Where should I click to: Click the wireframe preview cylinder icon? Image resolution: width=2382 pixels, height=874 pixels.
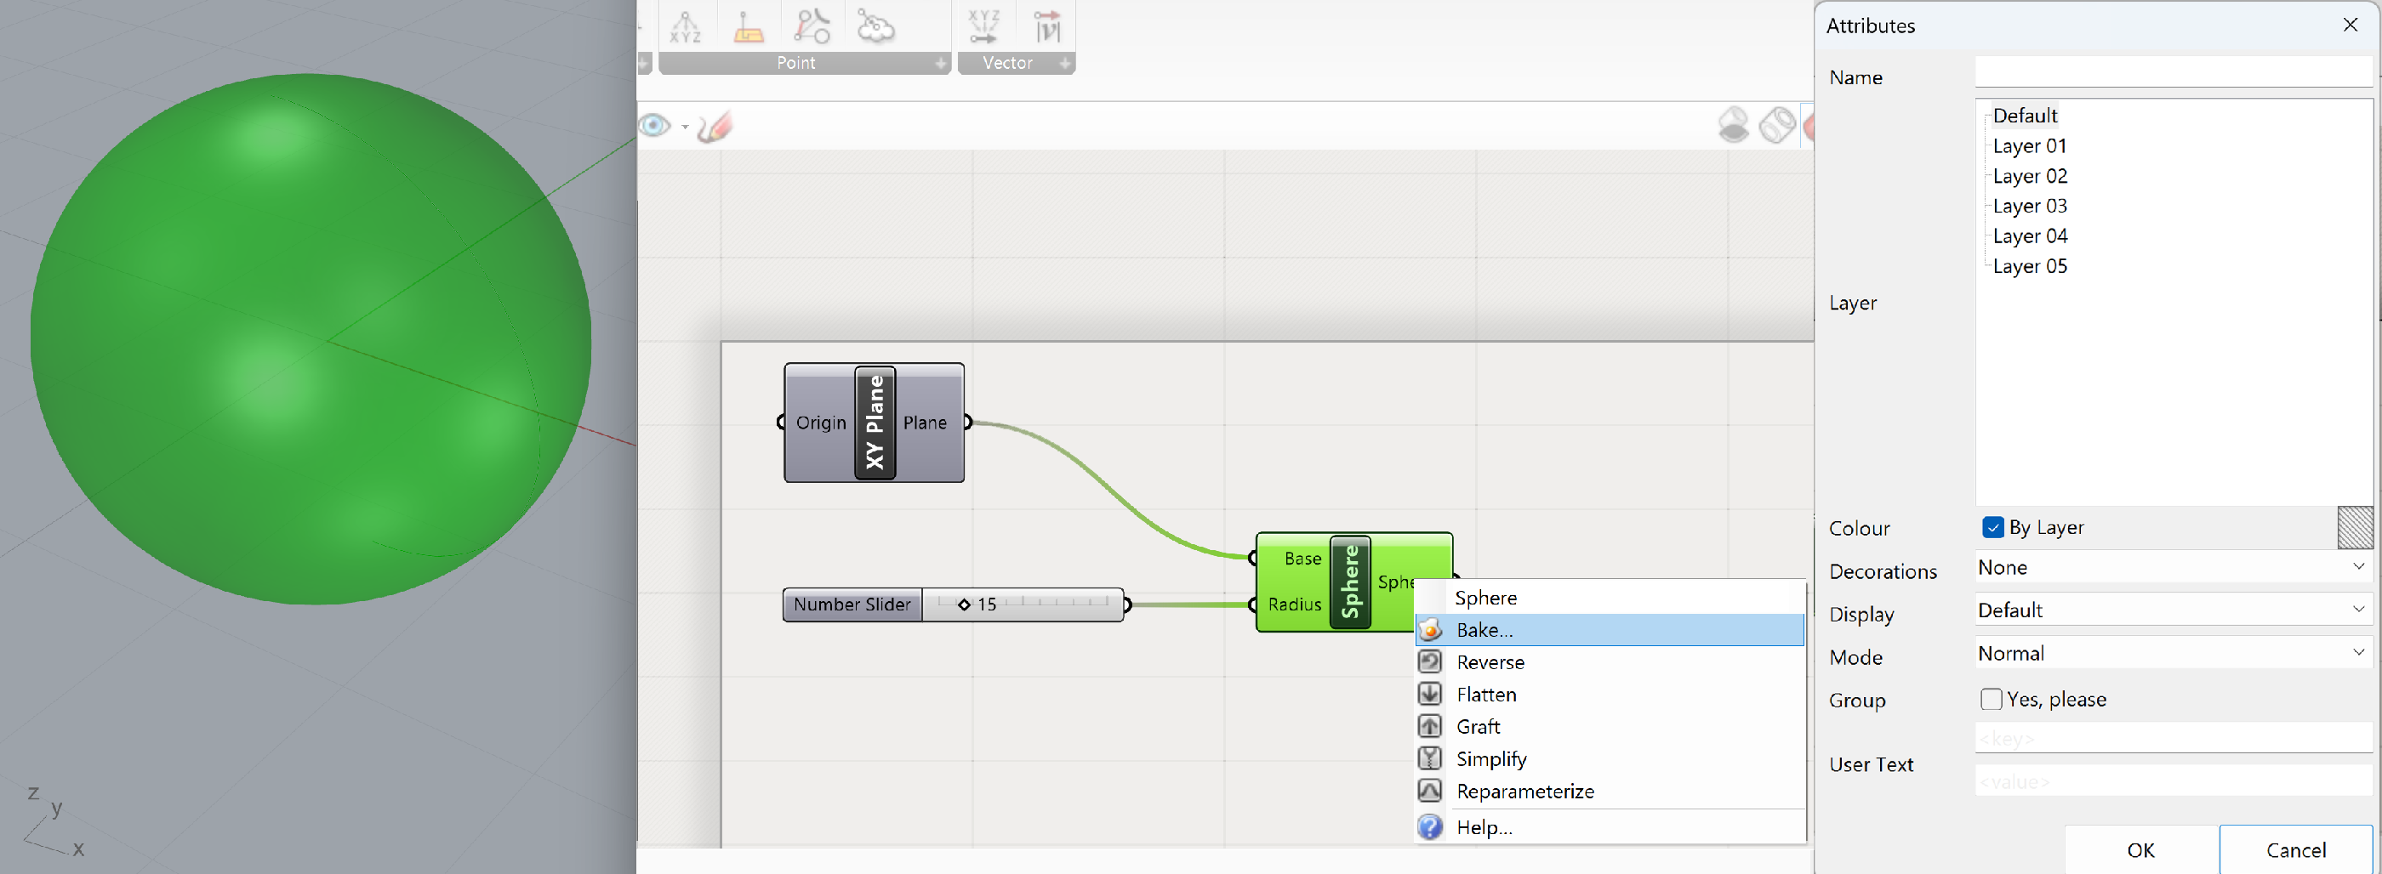click(x=1776, y=125)
